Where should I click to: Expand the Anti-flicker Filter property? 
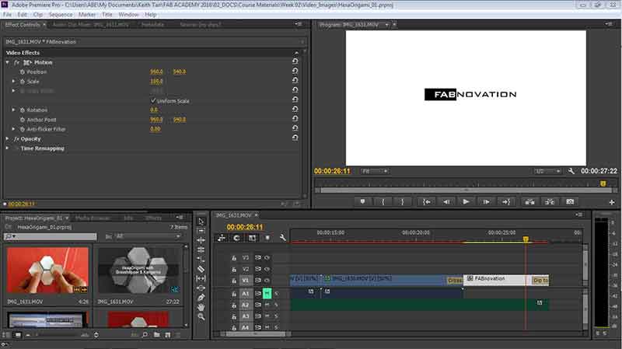coord(14,129)
